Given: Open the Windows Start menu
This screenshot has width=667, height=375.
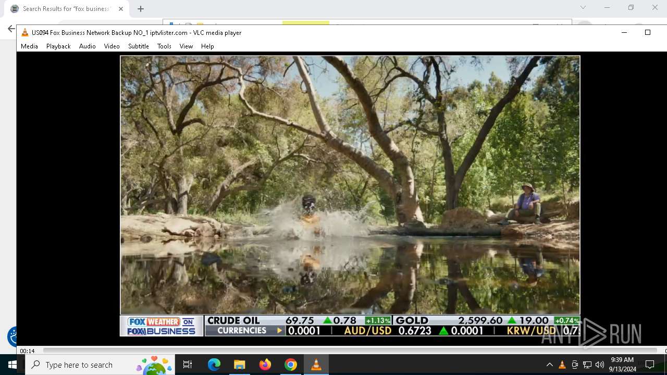Looking at the screenshot, I should click(12, 365).
